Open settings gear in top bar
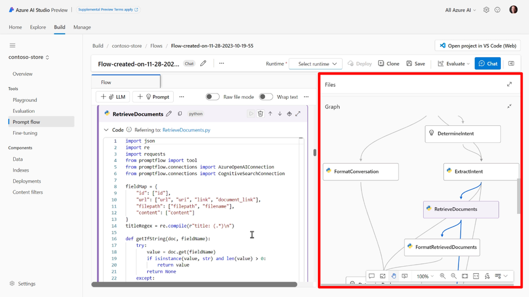The height and width of the screenshot is (297, 529). point(486,10)
